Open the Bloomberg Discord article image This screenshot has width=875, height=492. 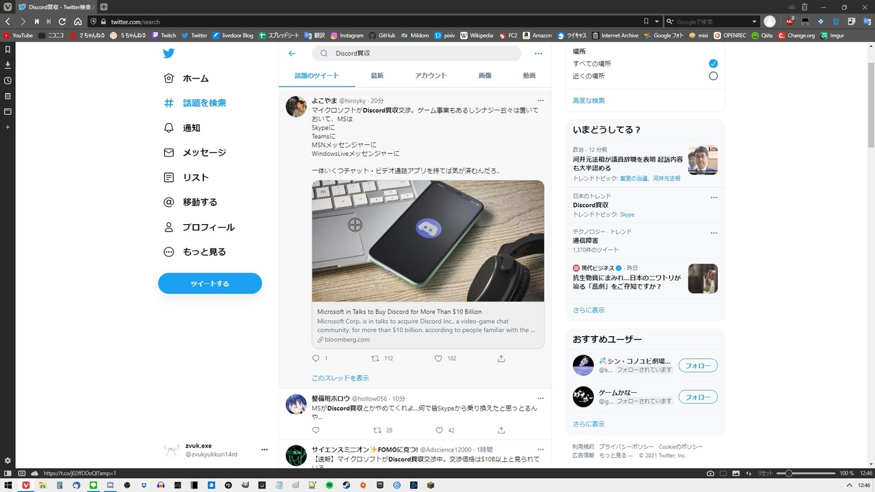click(x=428, y=241)
